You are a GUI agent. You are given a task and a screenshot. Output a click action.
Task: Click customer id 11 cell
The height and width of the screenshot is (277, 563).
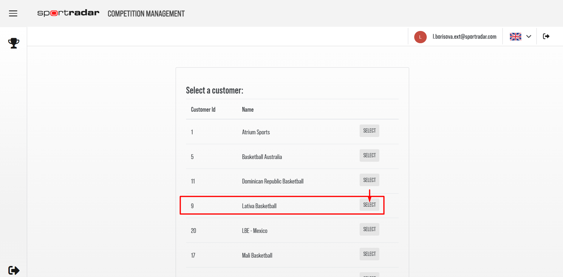(x=193, y=181)
